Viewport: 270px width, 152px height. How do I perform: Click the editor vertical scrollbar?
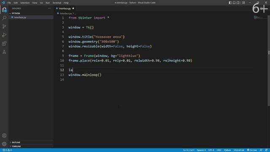click(x=269, y=60)
